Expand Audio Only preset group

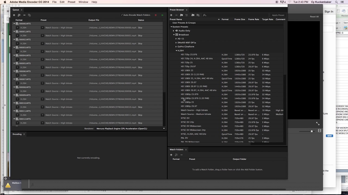tap(173, 31)
